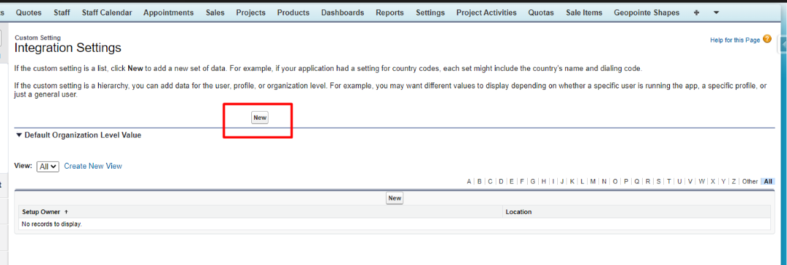Image resolution: width=787 pixels, height=265 pixels.
Task: Filter records by letter E
Action: click(512, 181)
